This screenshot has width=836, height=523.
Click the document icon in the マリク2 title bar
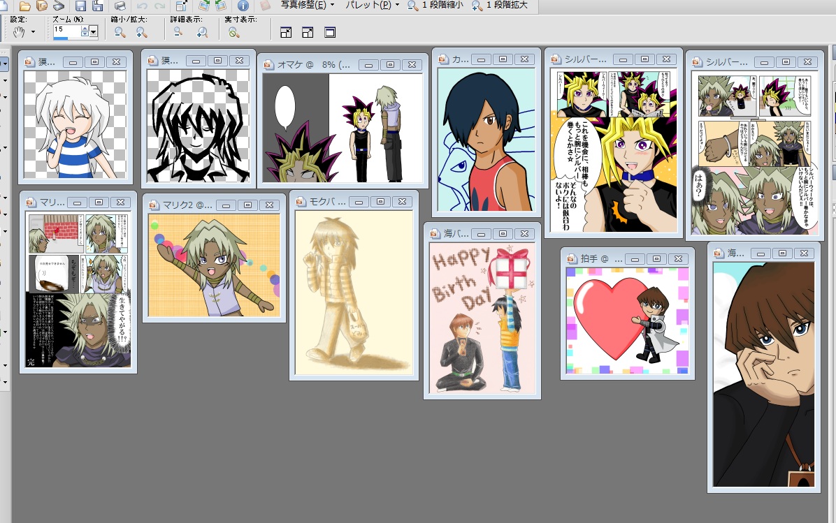click(x=154, y=205)
